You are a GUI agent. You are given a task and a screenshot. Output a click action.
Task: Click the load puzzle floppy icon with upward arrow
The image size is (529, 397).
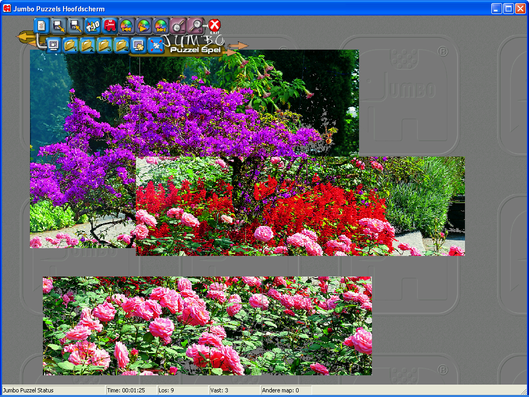point(75,26)
